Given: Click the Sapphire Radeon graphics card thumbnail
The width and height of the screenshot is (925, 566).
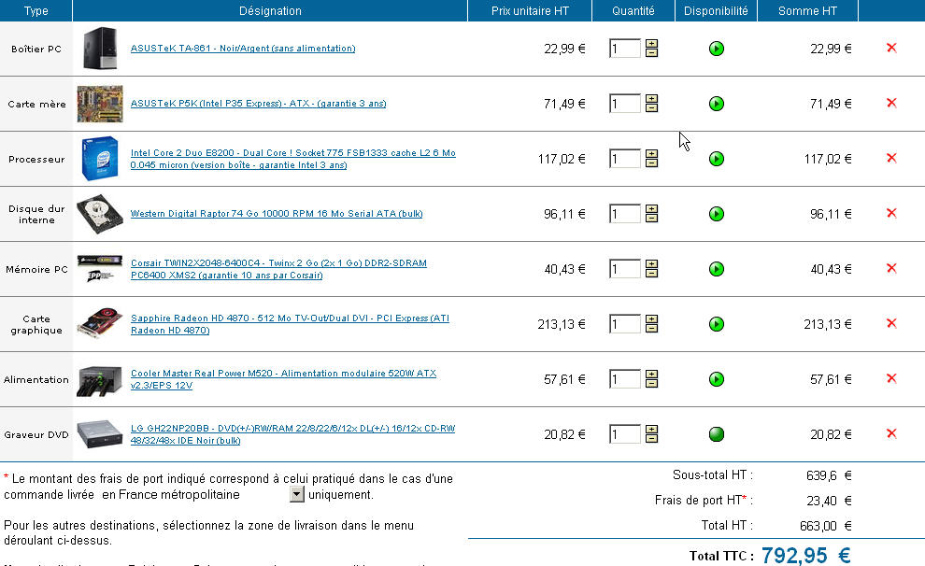Looking at the screenshot, I should 100,323.
